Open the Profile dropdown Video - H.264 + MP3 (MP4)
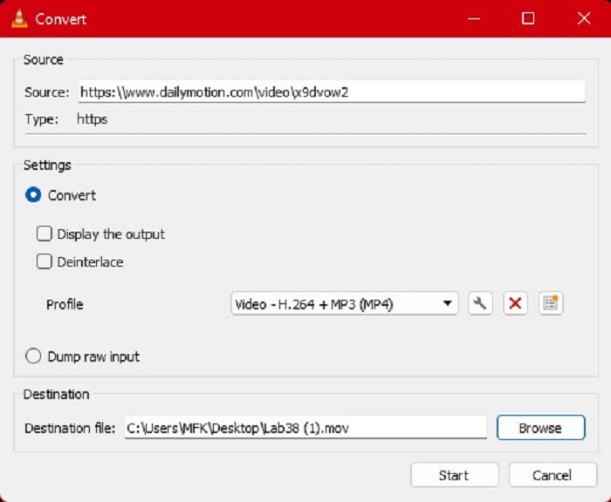Screen dimensions: 611x502 345,303
